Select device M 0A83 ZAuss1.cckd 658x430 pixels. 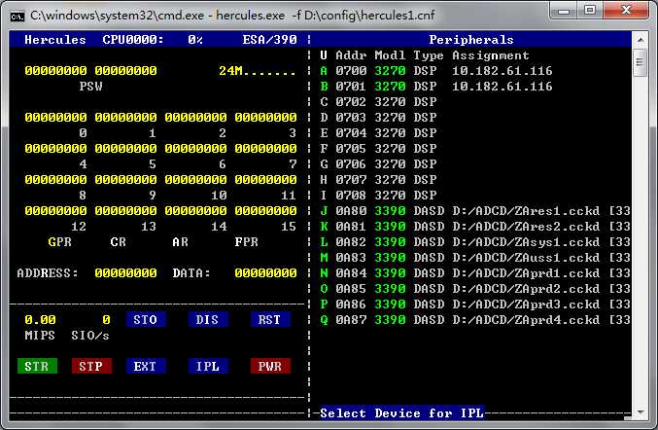(x=475, y=257)
